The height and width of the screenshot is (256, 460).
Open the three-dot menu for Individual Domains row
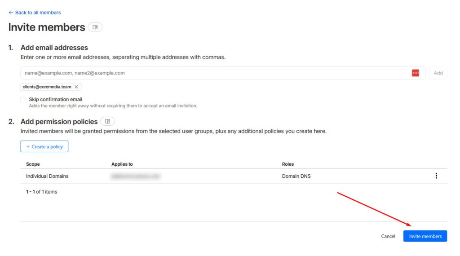(436, 176)
